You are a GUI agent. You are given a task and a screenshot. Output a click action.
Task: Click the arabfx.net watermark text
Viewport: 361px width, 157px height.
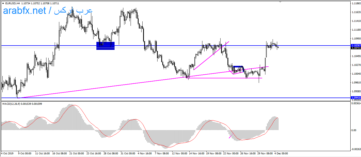coord(25,11)
